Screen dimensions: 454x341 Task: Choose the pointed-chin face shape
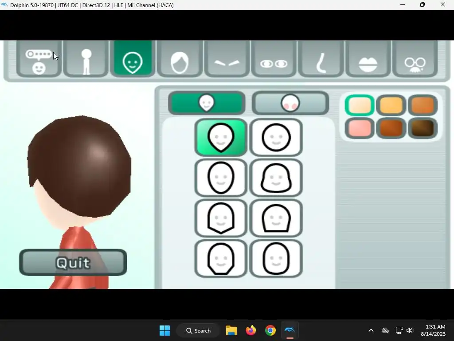click(221, 138)
